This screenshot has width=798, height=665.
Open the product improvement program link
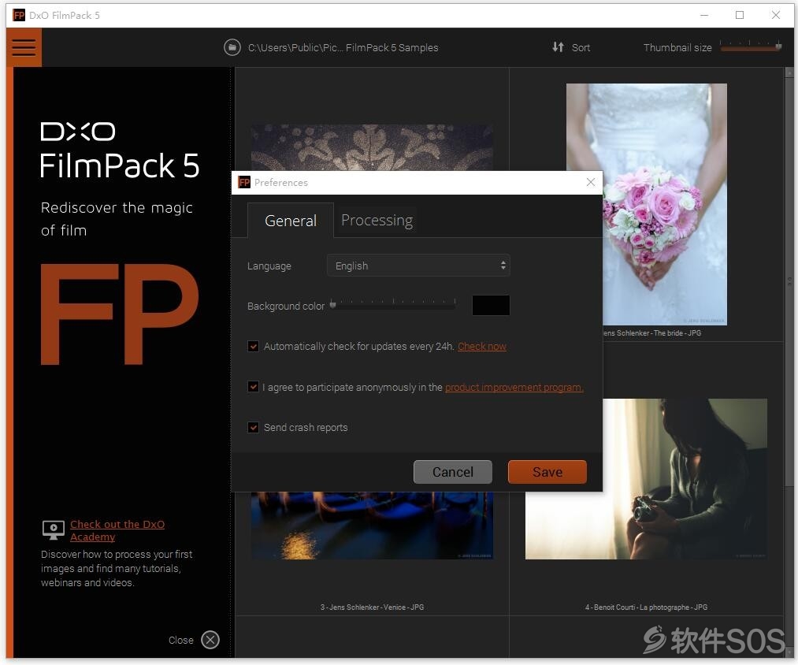click(x=514, y=388)
